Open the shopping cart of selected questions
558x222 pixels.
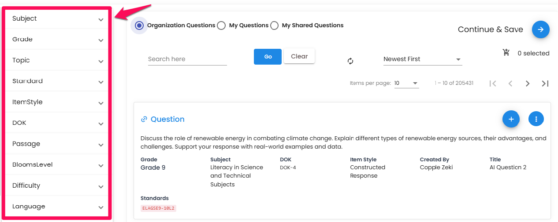pyautogui.click(x=506, y=53)
